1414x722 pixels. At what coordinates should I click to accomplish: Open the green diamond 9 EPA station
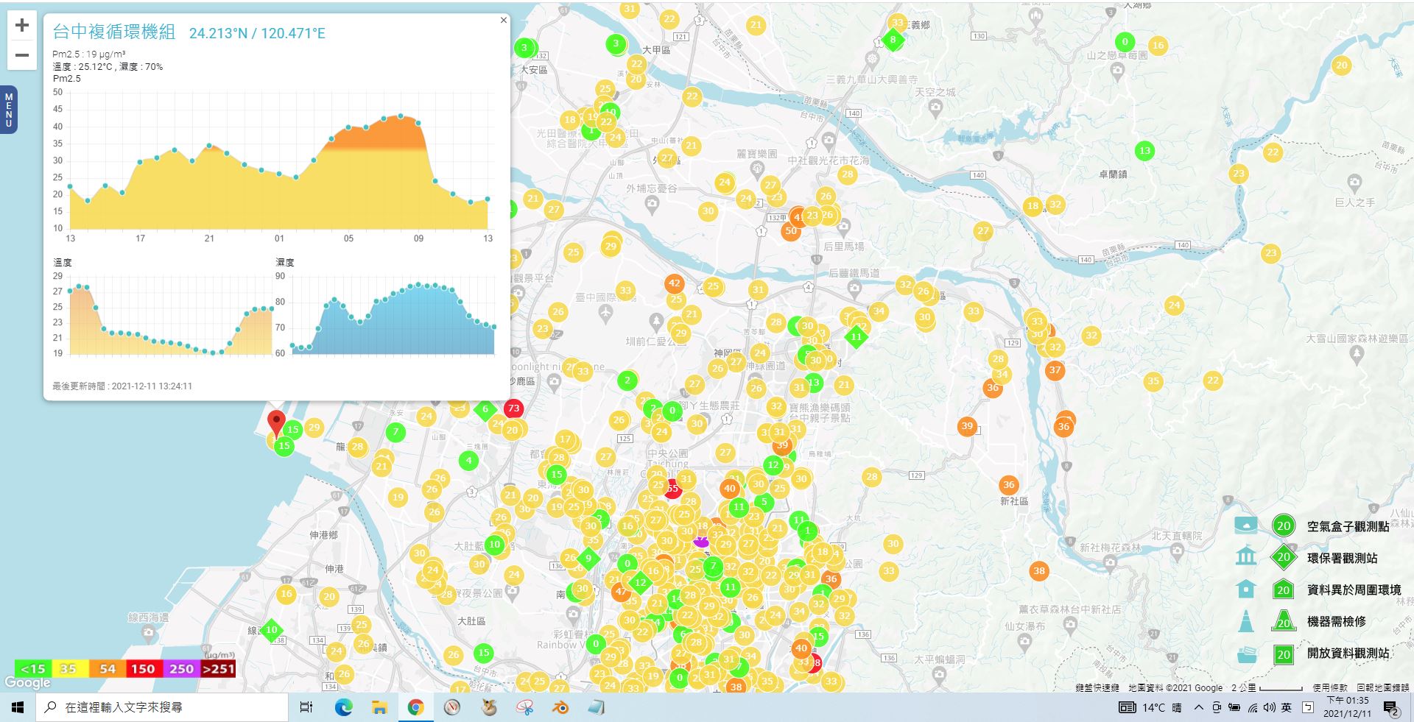[588, 559]
